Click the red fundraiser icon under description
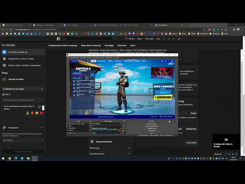Viewport: 245px width, 184px height. (41, 113)
